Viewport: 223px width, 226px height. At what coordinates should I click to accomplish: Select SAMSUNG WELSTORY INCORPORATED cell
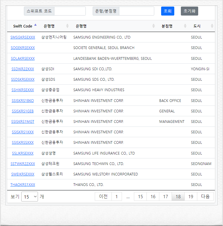click(106, 174)
